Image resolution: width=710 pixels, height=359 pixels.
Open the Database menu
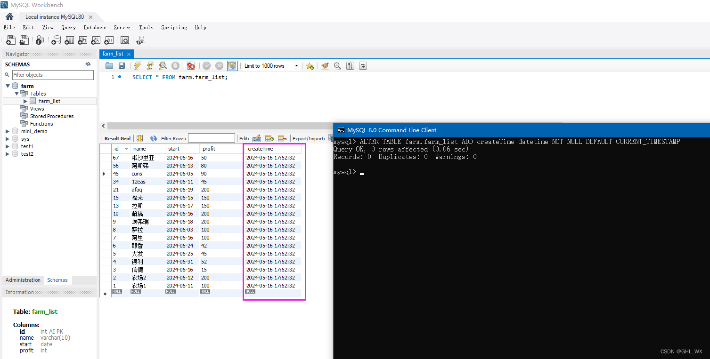coord(95,27)
